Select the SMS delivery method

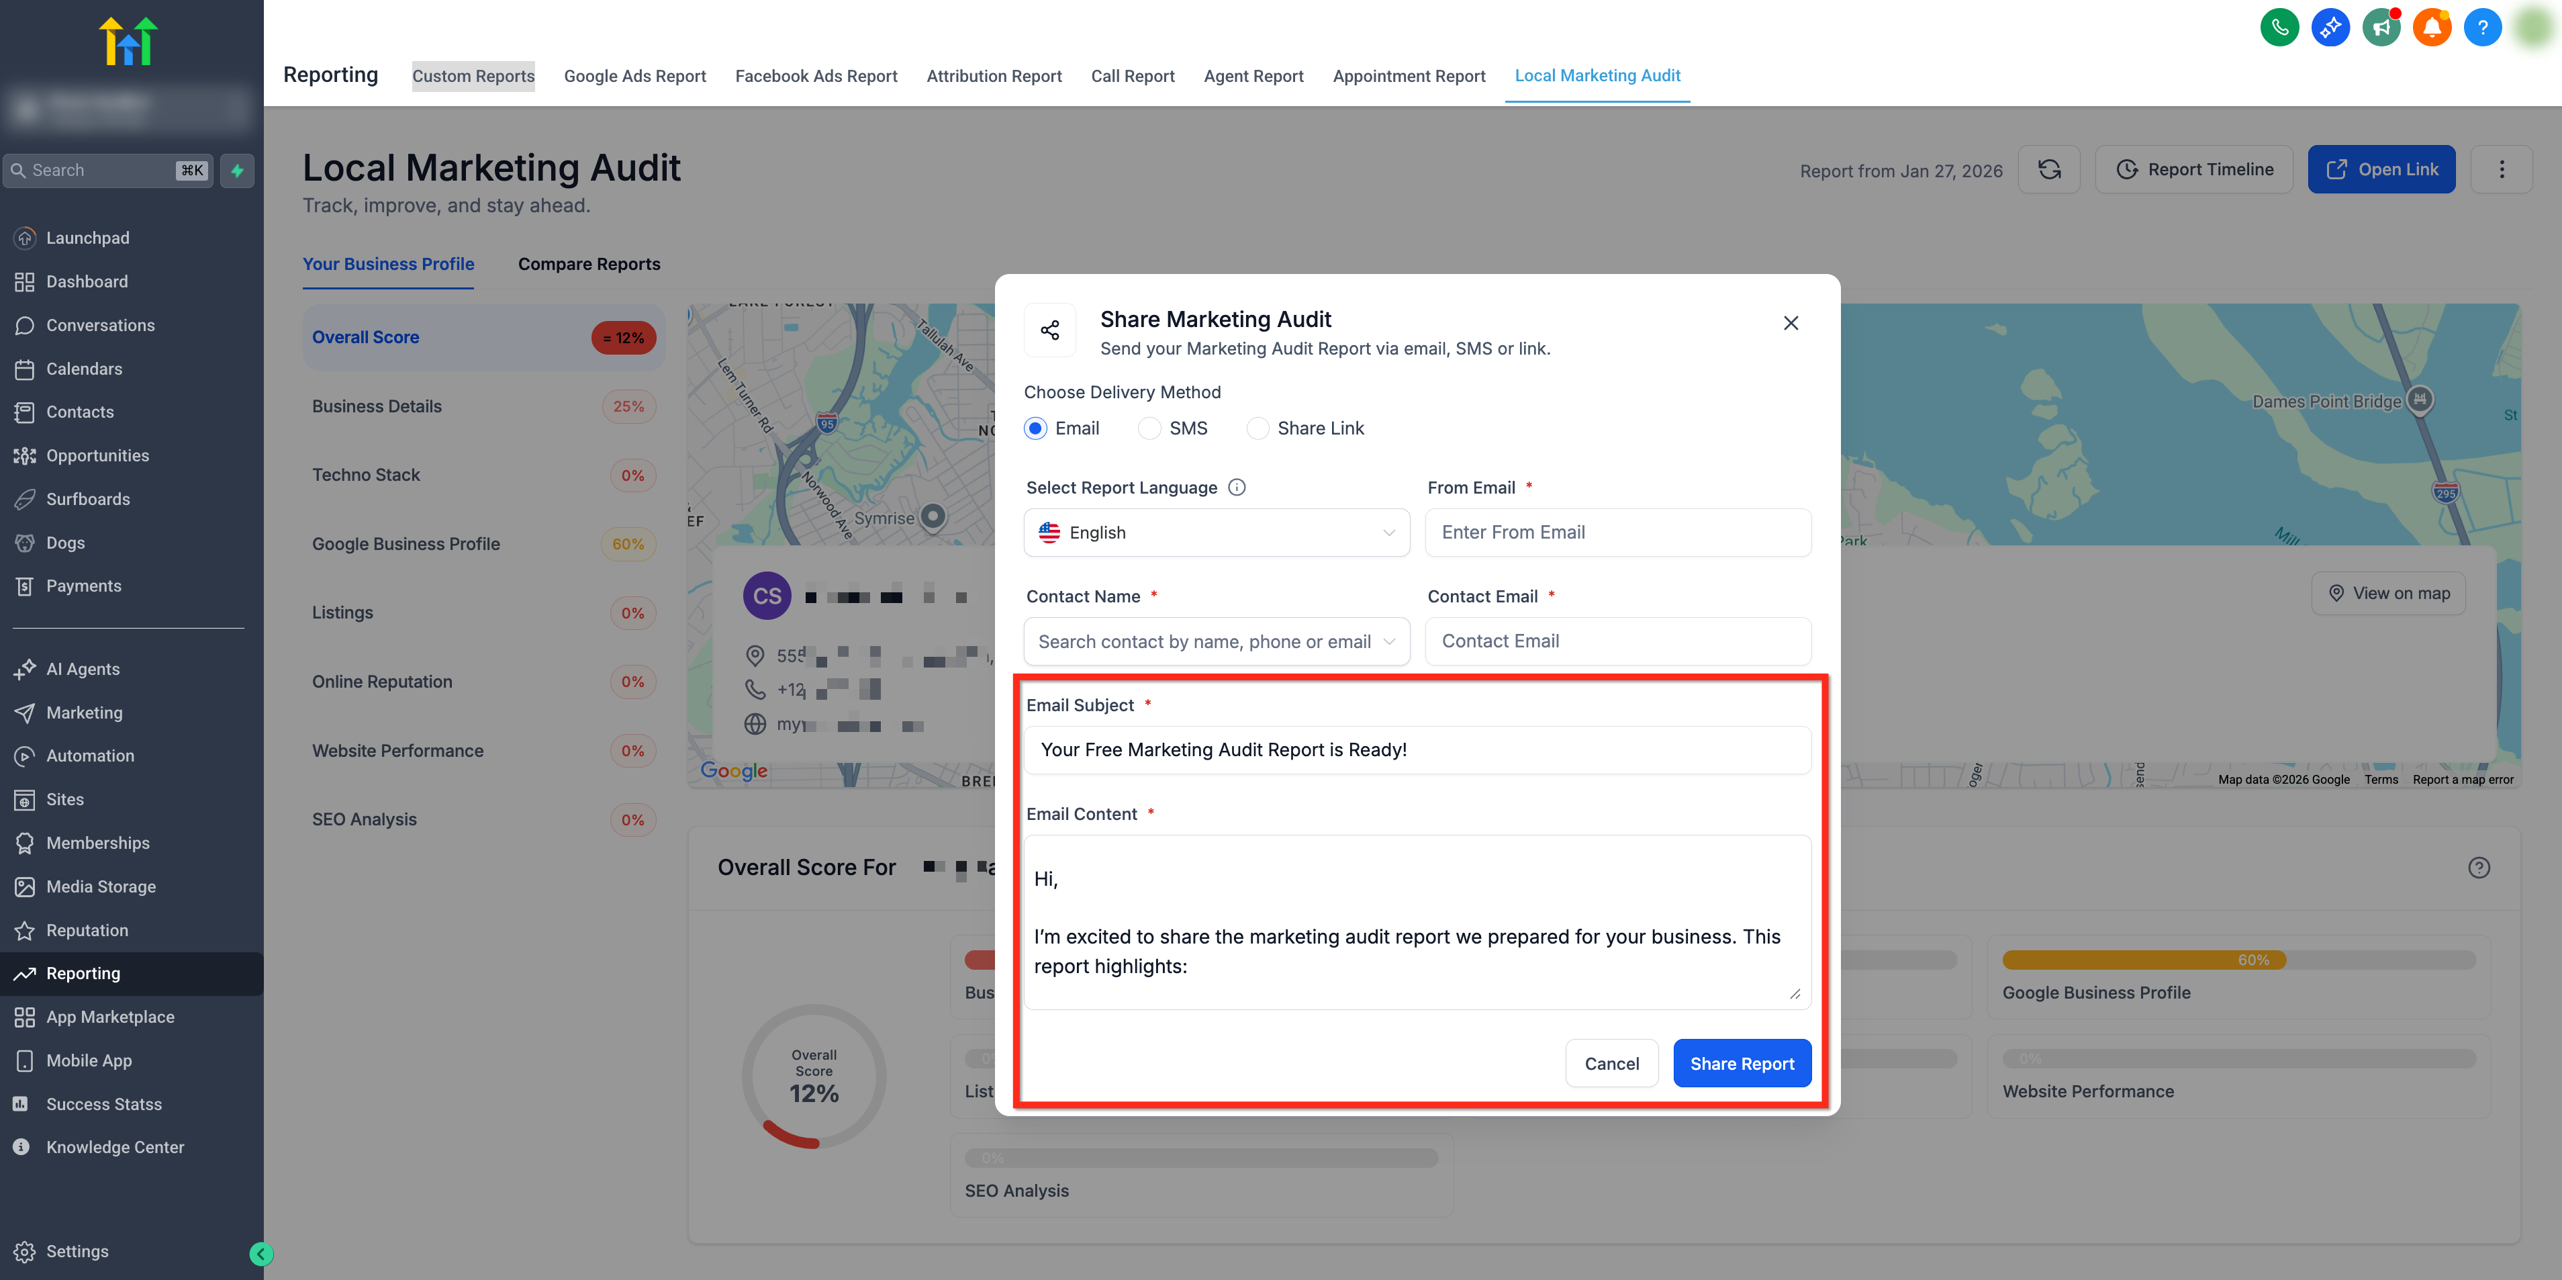pos(1149,428)
